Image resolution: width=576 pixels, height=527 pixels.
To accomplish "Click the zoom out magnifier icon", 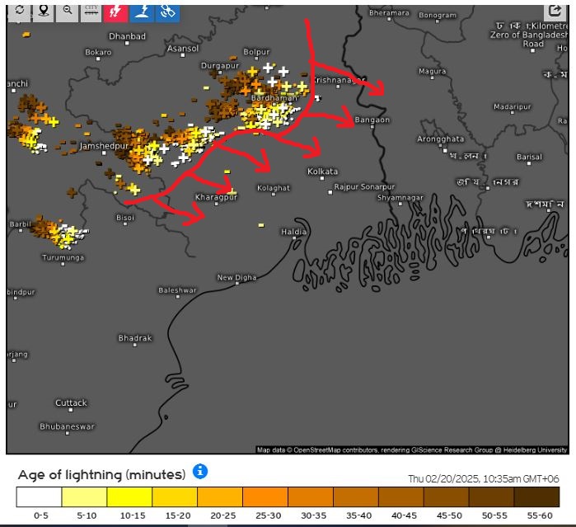I will pyautogui.click(x=67, y=12).
